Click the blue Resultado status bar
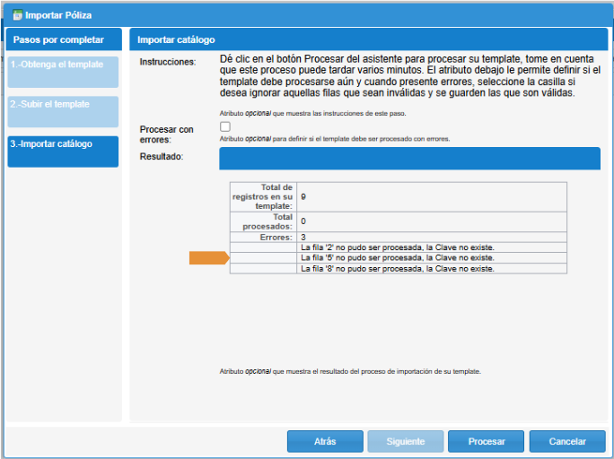The width and height of the screenshot is (614, 459). (409, 159)
